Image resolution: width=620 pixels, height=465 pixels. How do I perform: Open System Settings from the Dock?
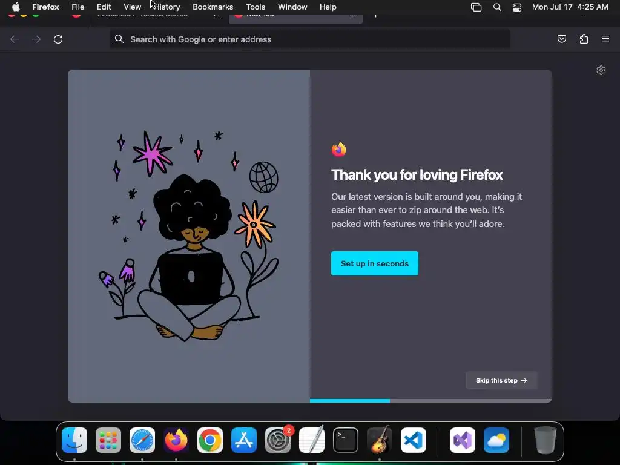pyautogui.click(x=278, y=440)
